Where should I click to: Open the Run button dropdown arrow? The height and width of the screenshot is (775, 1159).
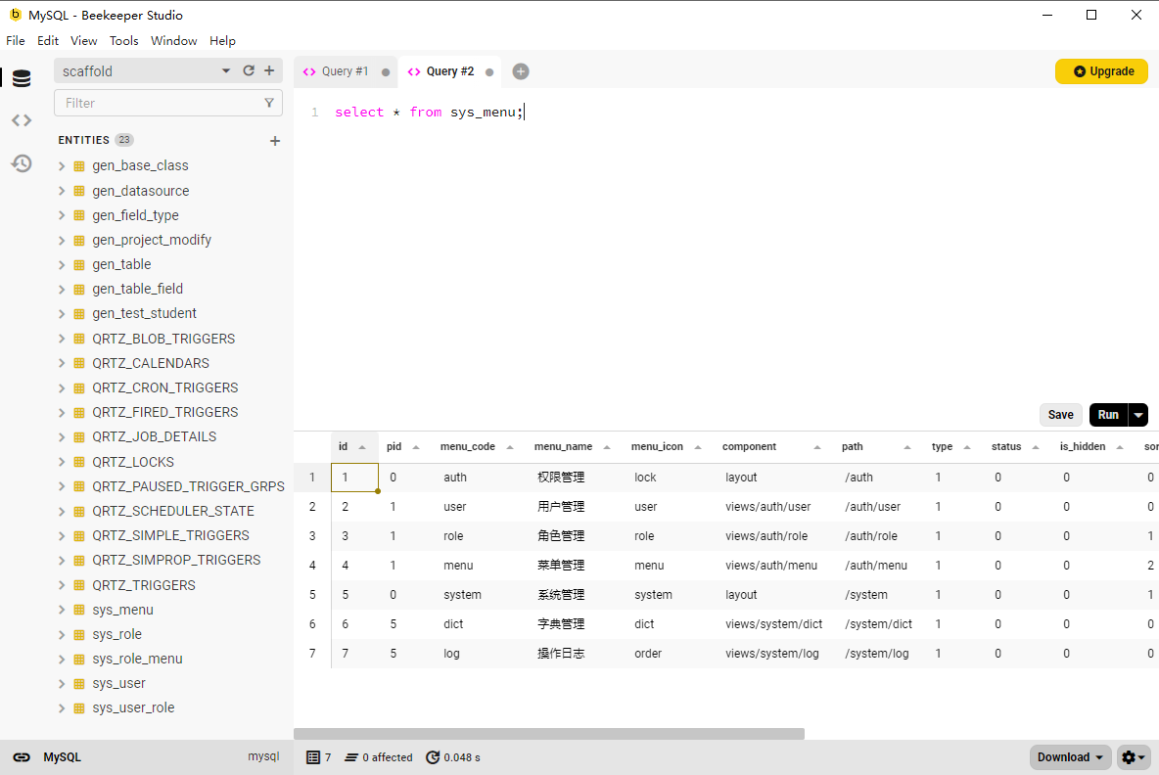(x=1138, y=415)
